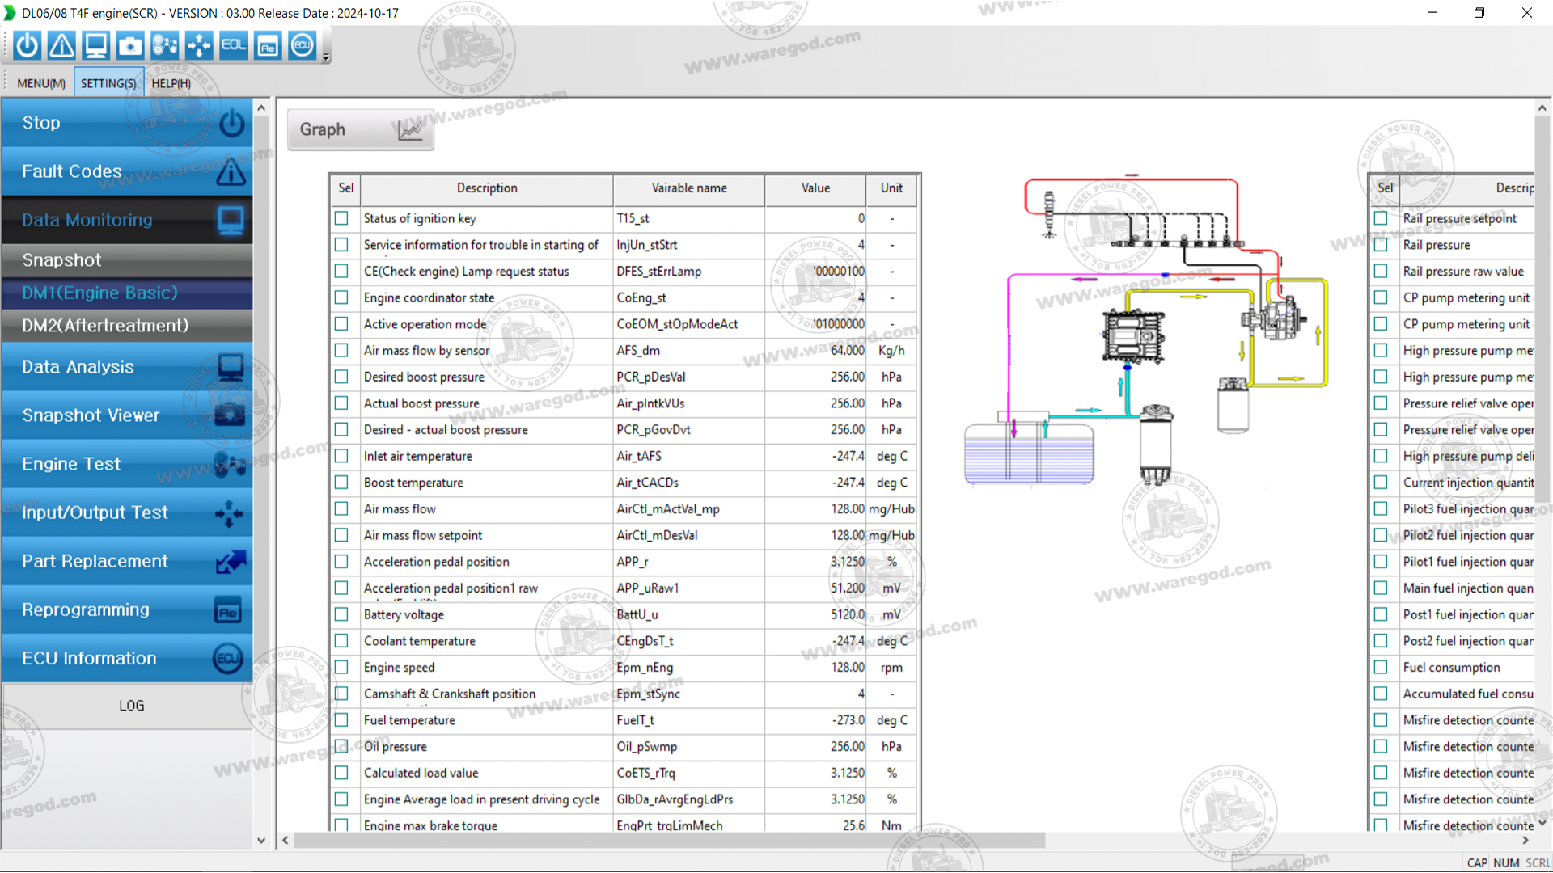Image resolution: width=1553 pixels, height=873 pixels.
Task: Click the ECU information toolbar icon
Action: (x=303, y=45)
